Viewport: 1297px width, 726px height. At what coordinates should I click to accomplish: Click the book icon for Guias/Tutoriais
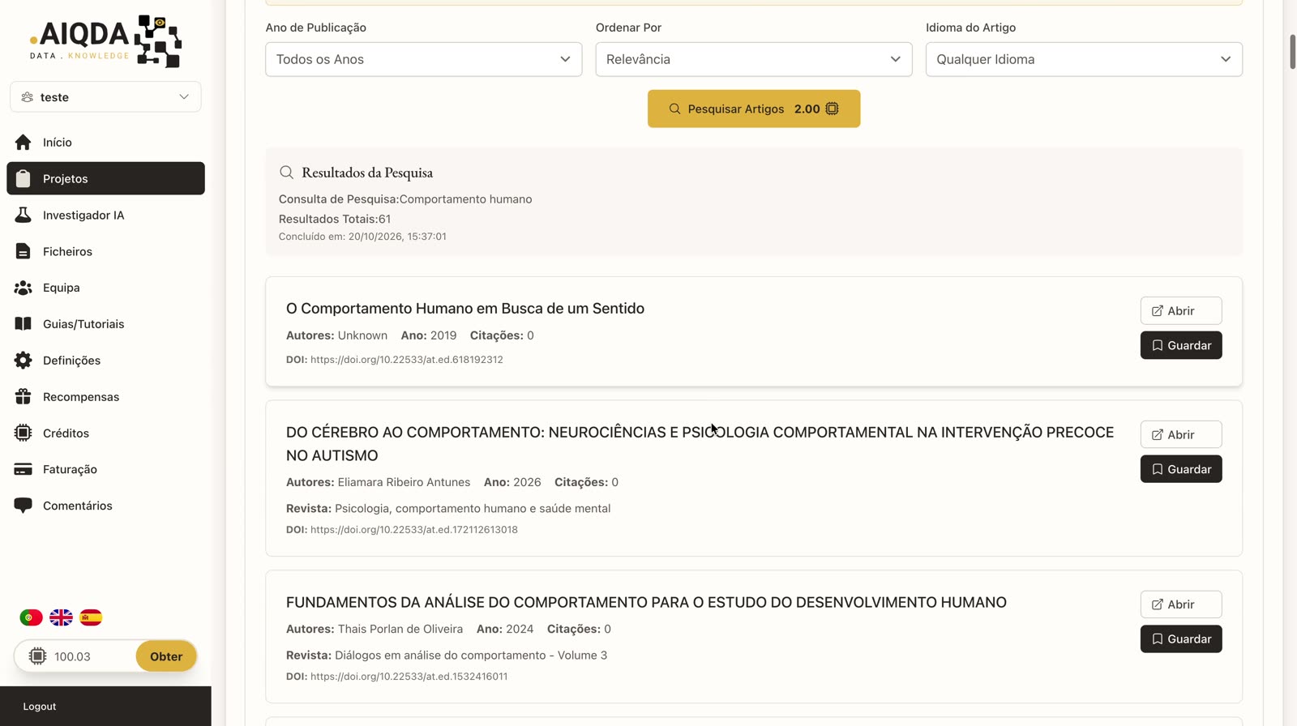(x=23, y=324)
